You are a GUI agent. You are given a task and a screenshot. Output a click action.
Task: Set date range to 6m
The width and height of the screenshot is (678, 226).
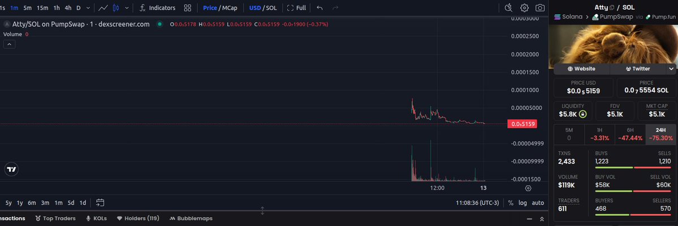(32, 203)
